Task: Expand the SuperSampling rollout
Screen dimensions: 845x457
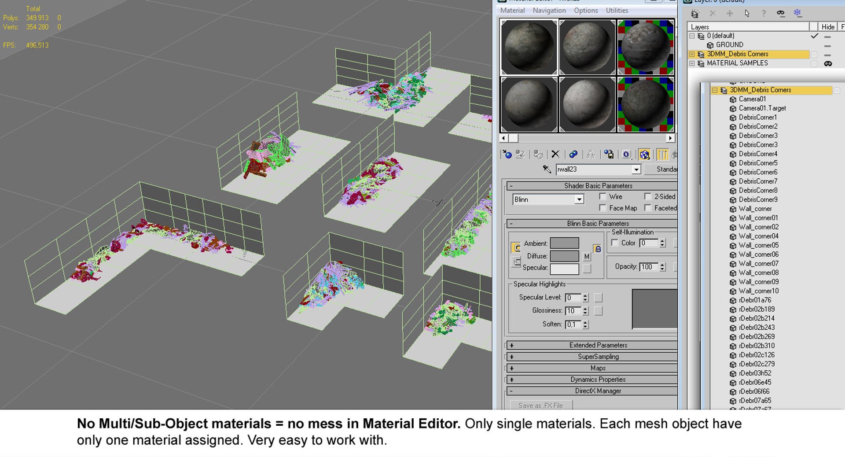Action: point(591,357)
